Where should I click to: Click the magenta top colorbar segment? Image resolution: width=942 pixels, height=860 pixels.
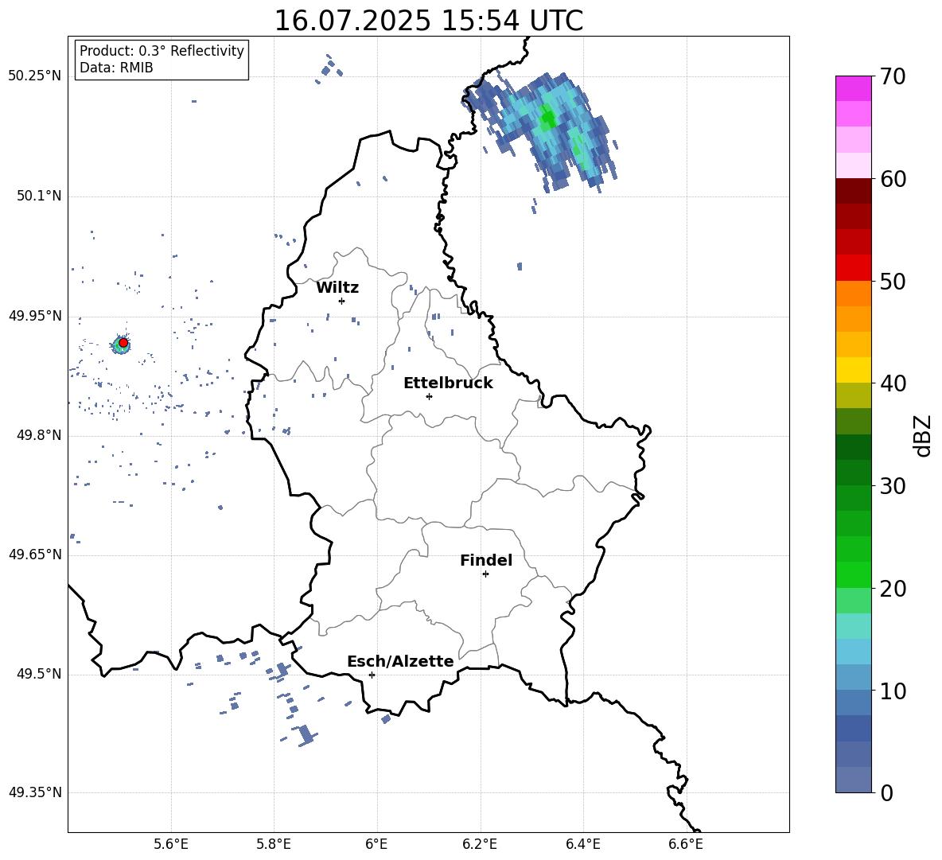point(854,88)
